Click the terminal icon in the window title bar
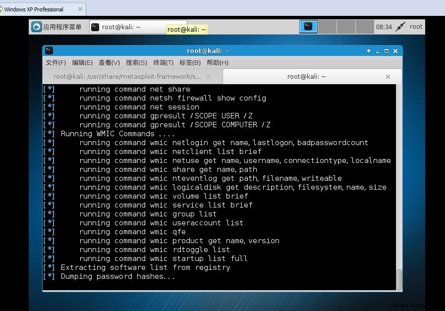The height and width of the screenshot is (311, 445). [49, 51]
